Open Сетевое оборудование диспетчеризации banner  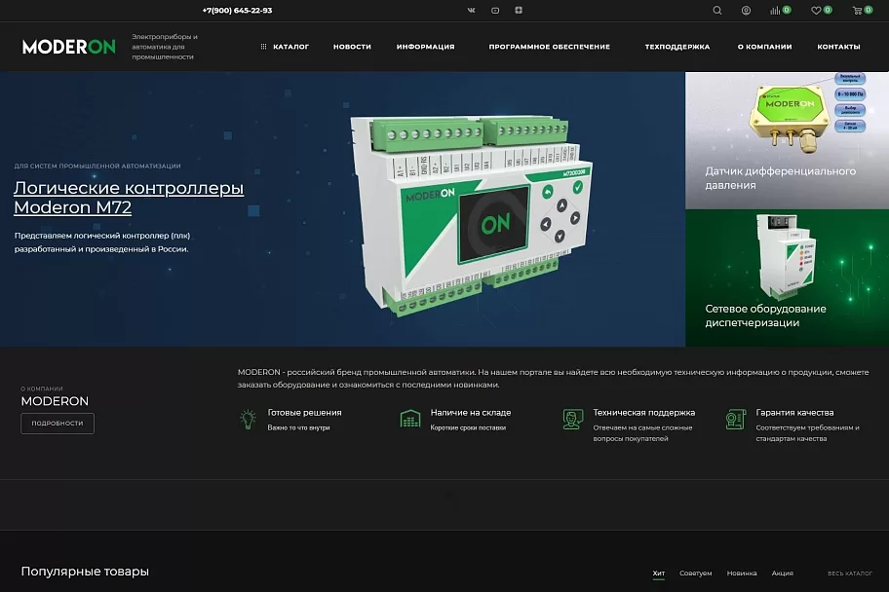pos(787,277)
